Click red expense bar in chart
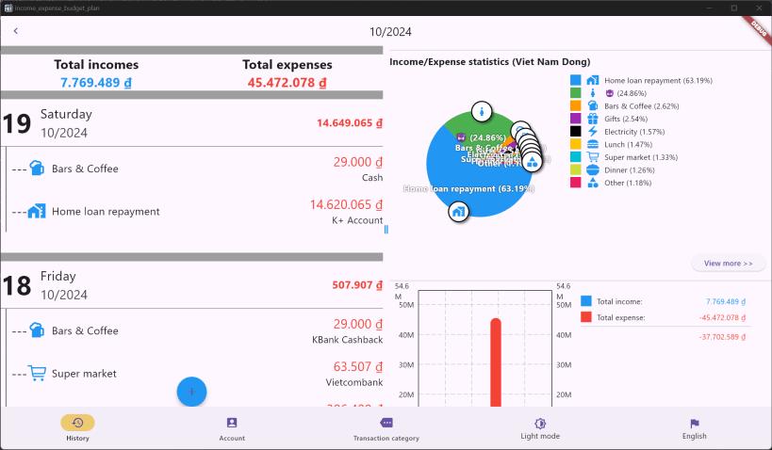The image size is (772, 450). (495, 362)
